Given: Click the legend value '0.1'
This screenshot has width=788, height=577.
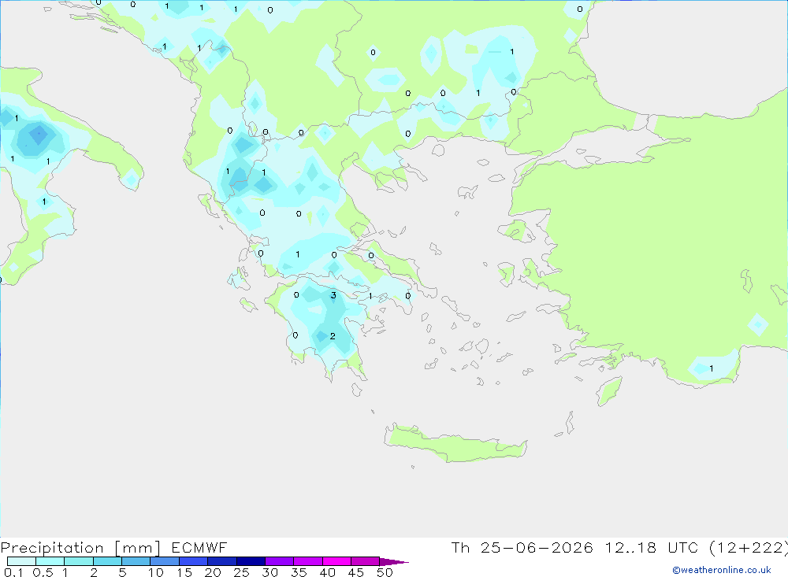Looking at the screenshot, I should pos(13,572).
